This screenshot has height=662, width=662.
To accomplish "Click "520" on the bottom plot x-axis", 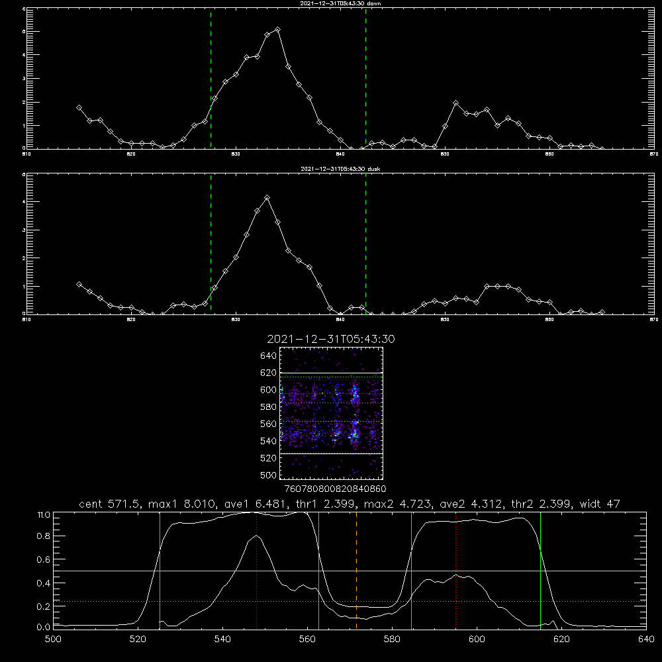I will click(x=138, y=639).
